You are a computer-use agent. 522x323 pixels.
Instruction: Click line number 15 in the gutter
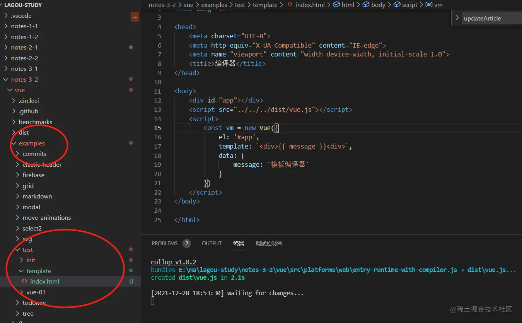coord(157,128)
